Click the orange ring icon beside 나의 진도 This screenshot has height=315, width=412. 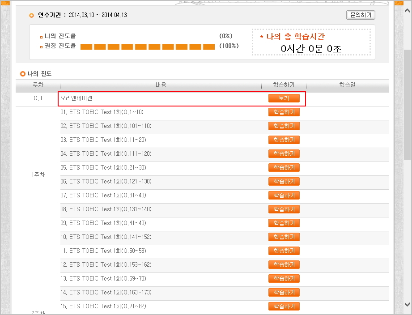(x=23, y=74)
